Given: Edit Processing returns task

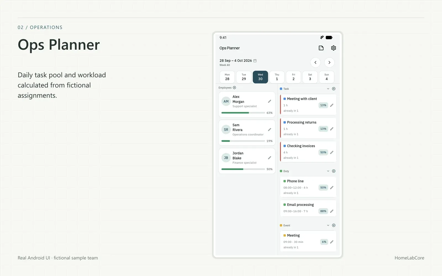Looking at the screenshot, I should [x=332, y=129].
